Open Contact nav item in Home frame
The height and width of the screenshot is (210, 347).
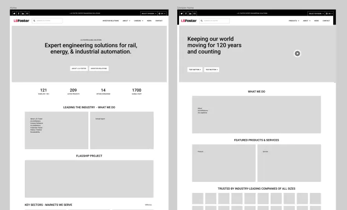(159, 21)
